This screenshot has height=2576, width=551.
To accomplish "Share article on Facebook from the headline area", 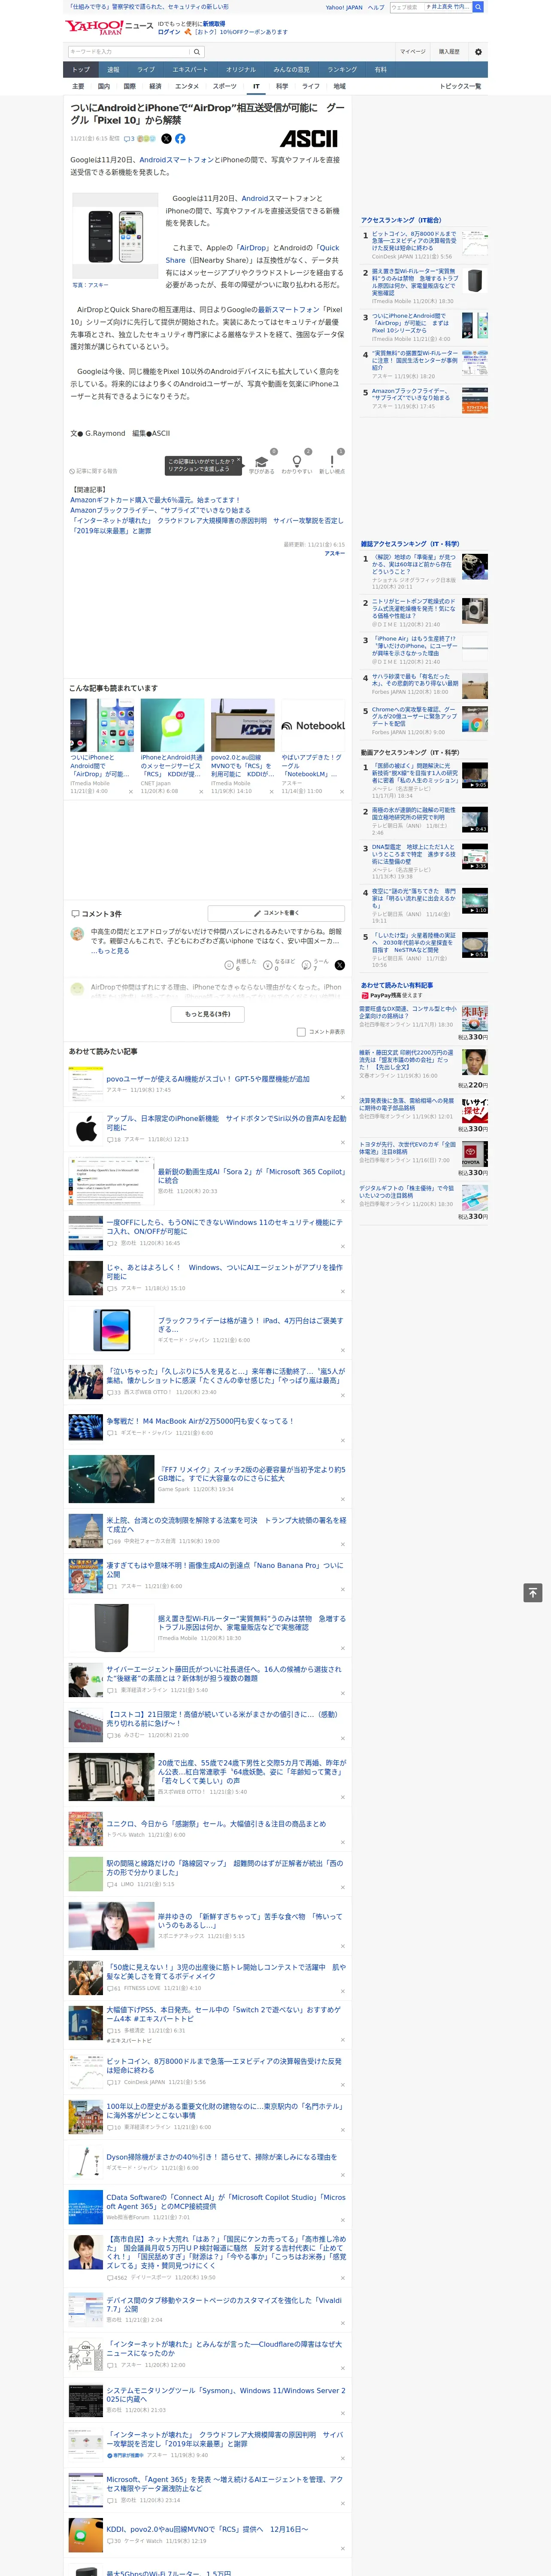I will point(180,139).
